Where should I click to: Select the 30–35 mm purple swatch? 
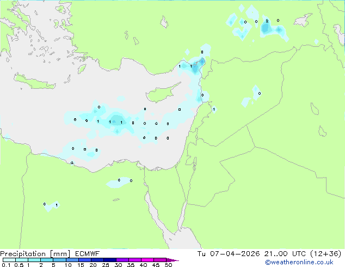122,260
